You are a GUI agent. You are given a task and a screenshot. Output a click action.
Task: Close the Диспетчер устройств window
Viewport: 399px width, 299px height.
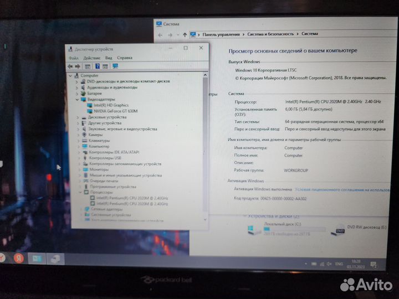(201, 48)
